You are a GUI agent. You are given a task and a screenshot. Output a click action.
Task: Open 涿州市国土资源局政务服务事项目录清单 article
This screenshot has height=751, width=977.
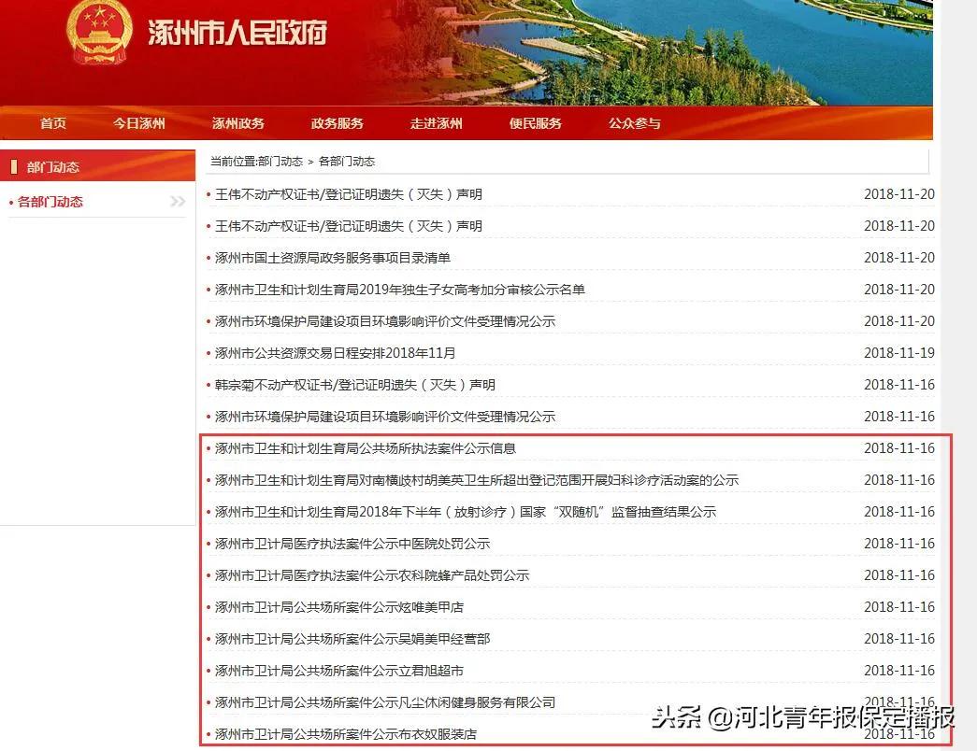coord(333,258)
